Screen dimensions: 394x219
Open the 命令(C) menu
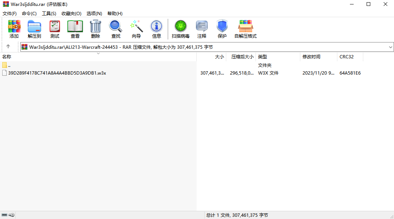(x=29, y=14)
